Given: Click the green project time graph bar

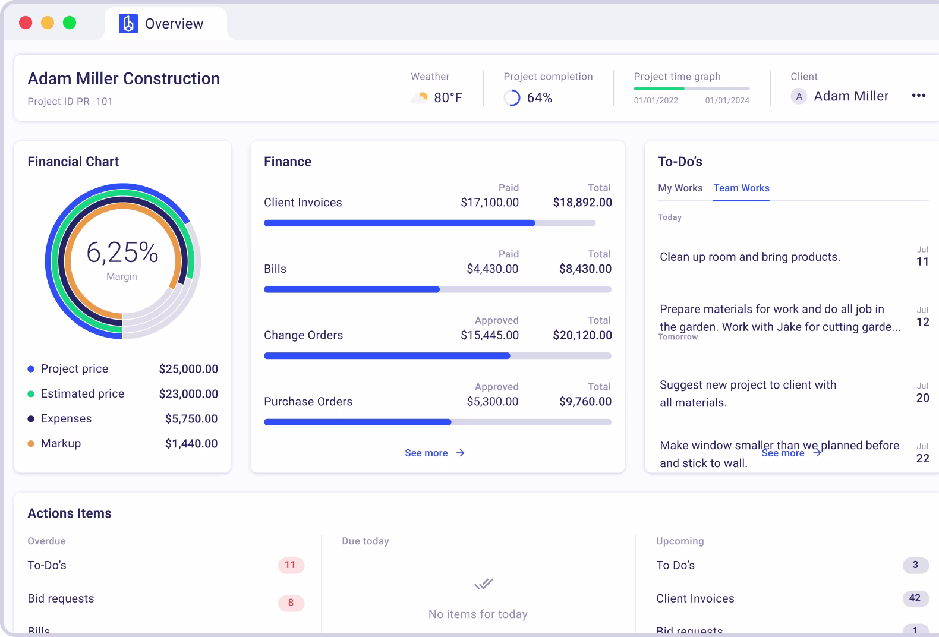Looking at the screenshot, I should point(659,89).
